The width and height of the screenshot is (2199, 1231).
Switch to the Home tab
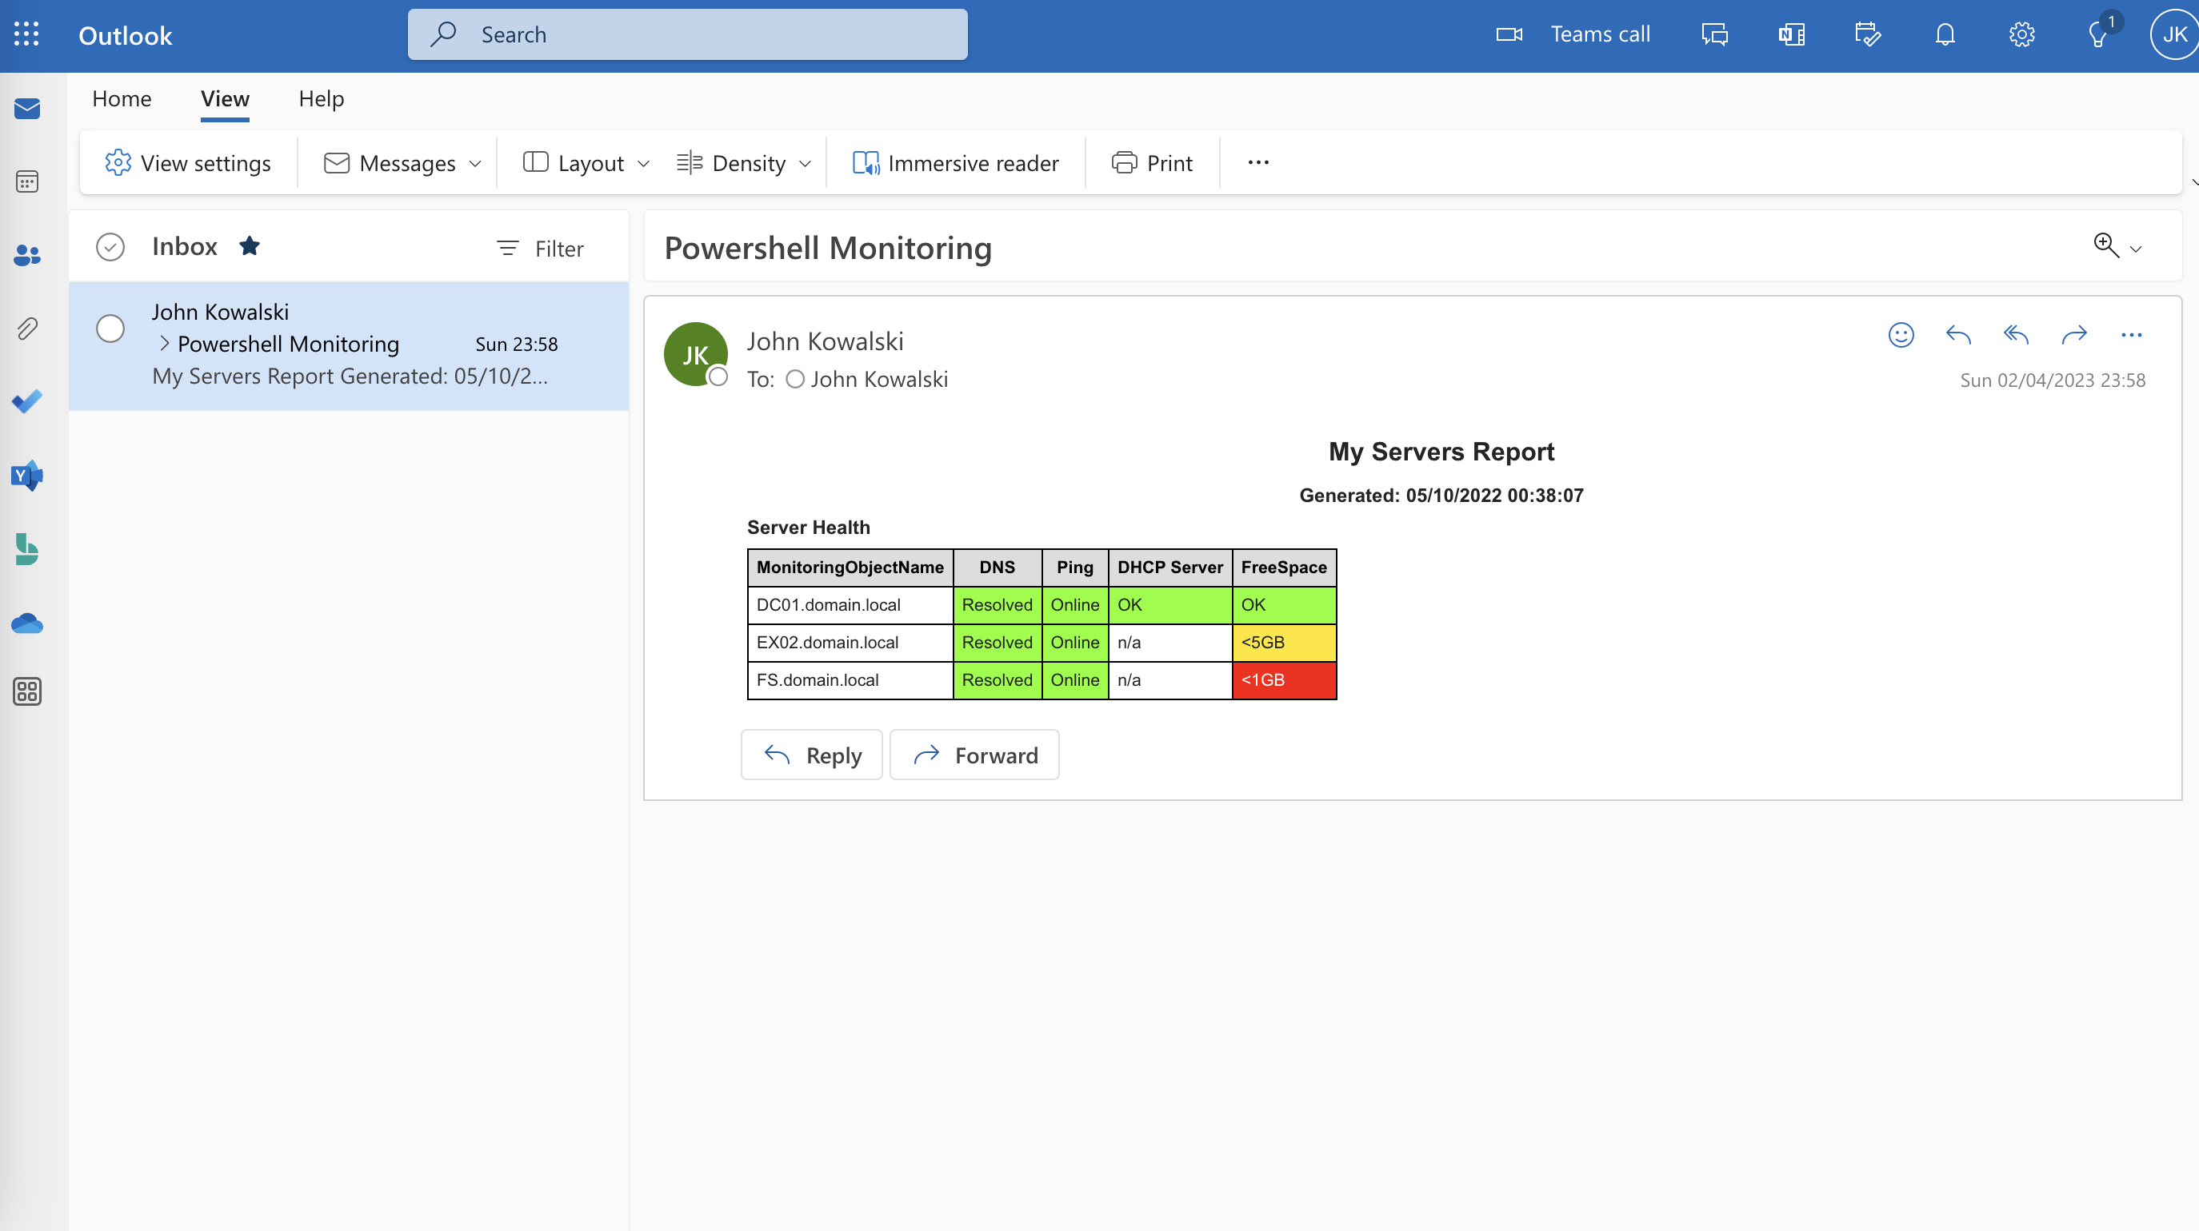122,99
